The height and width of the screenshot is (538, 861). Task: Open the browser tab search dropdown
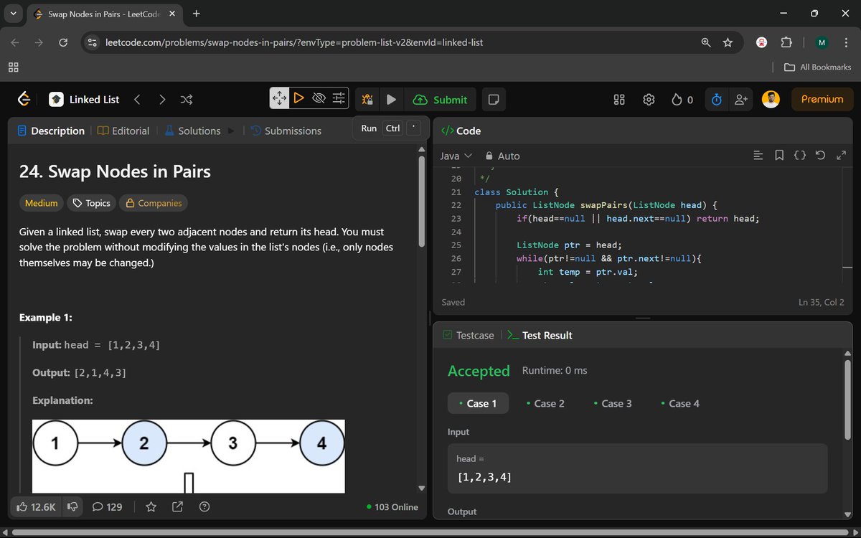pyautogui.click(x=13, y=14)
